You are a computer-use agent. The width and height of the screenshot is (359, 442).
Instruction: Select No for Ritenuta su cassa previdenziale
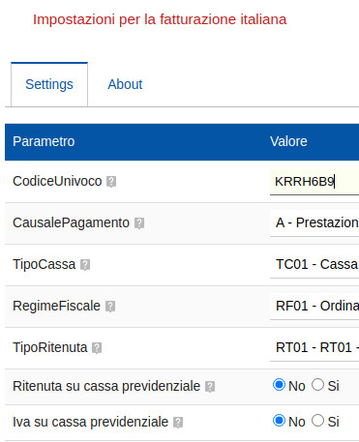coord(279,385)
